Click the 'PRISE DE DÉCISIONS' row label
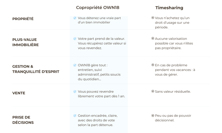The height and width of the screenshot is (133, 222). [23, 120]
